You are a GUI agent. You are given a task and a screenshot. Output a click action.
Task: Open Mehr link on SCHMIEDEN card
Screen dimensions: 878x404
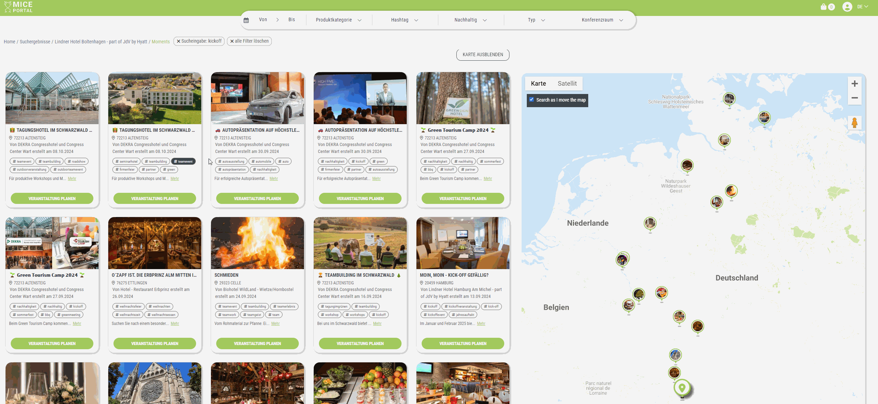(275, 324)
